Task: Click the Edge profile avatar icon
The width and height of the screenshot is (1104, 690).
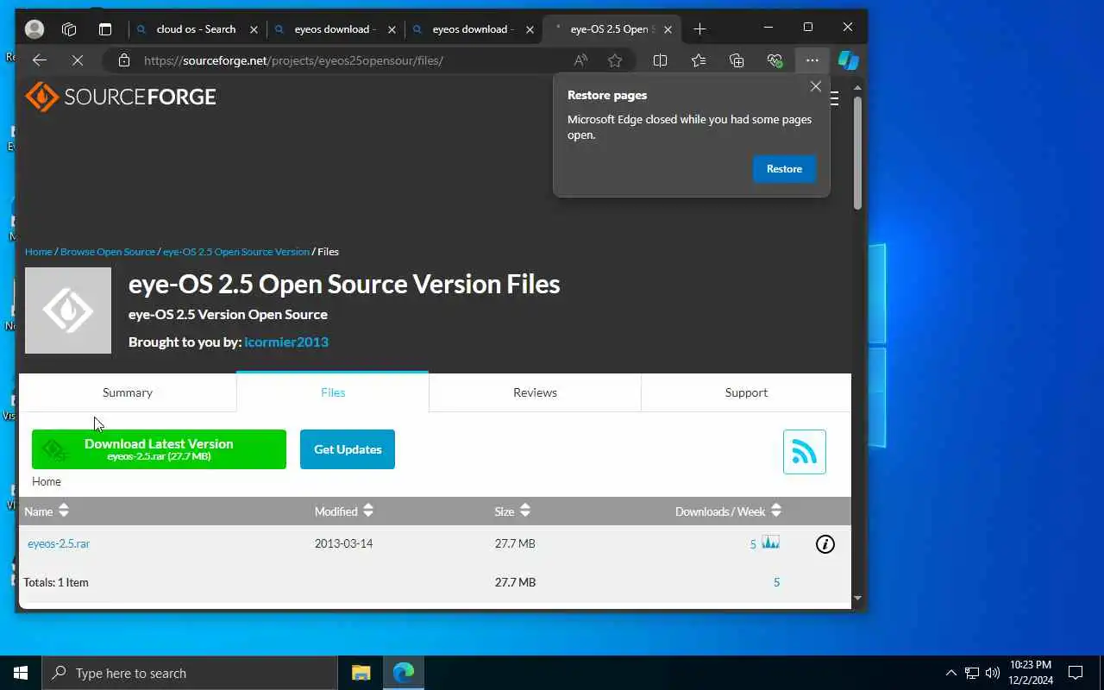Action: pos(34,28)
